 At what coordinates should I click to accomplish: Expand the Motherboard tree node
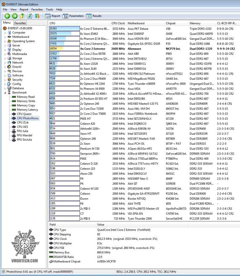(x=5, y=37)
